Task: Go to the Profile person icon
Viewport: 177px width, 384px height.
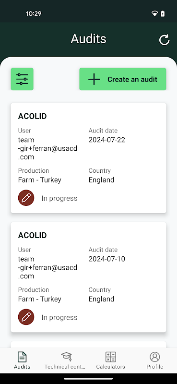Action: pyautogui.click(x=155, y=357)
